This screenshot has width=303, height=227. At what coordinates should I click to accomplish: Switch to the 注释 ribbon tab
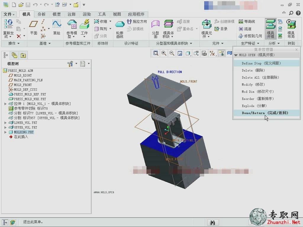coord(72,14)
